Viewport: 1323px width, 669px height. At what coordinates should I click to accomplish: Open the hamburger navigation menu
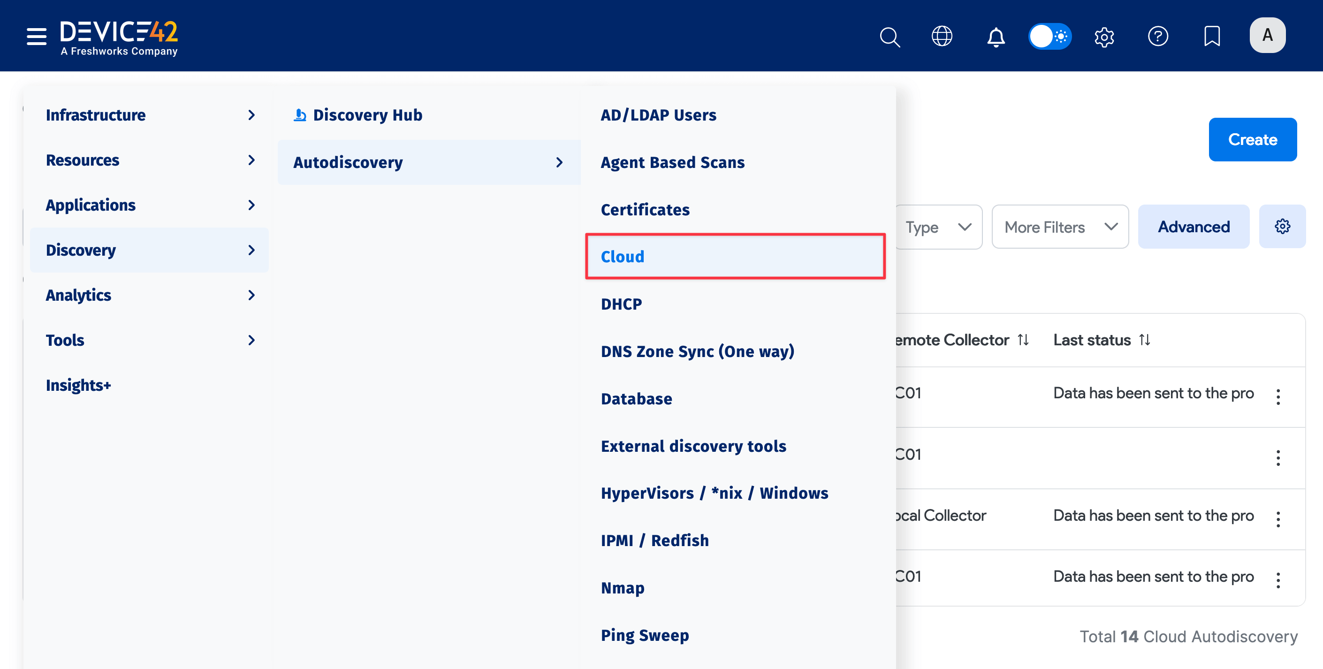(36, 37)
